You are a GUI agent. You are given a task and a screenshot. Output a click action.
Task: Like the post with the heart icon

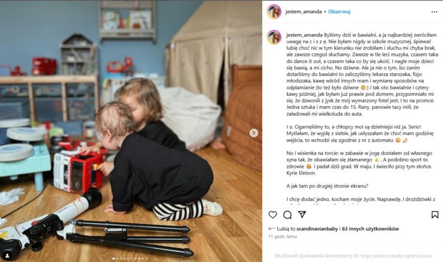[x=272, y=215]
